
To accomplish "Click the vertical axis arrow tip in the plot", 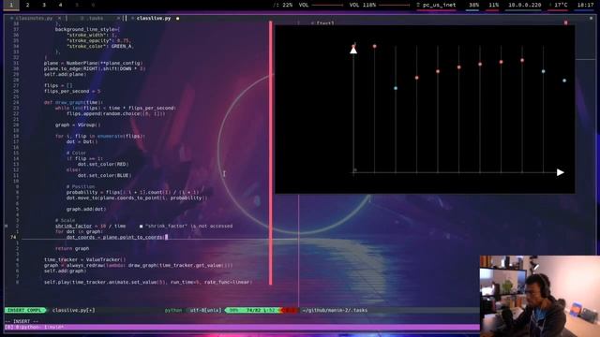I will pyautogui.click(x=353, y=50).
